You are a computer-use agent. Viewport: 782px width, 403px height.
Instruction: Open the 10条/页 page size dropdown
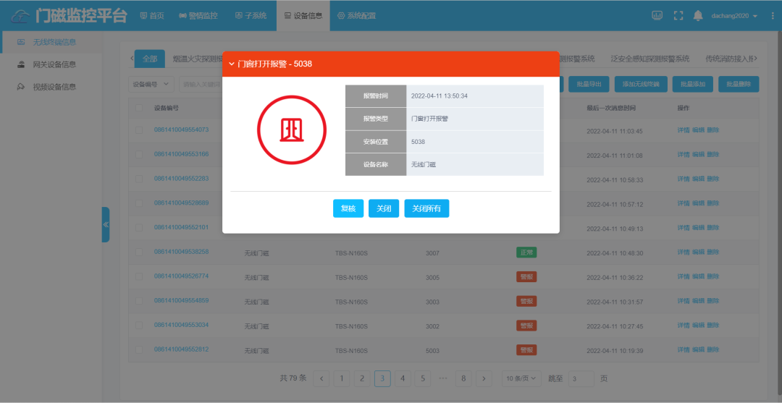coord(521,378)
